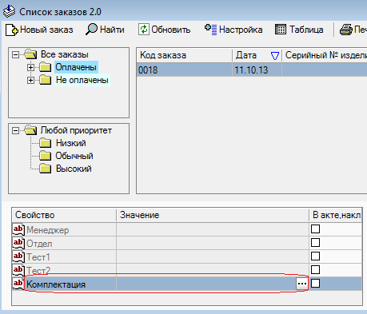Screen dimensions: 367x314
Task: Select order code cell 0018
Action: click(x=185, y=70)
